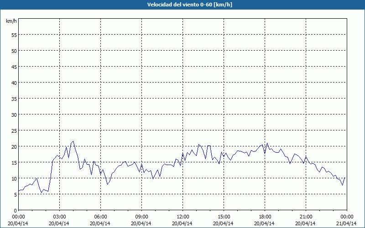Click the 00:00 time label dated 20/04/14
The height and width of the screenshot is (228, 365).
coord(18,217)
